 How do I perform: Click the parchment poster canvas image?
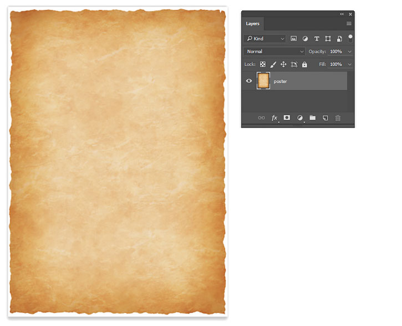pos(118,162)
